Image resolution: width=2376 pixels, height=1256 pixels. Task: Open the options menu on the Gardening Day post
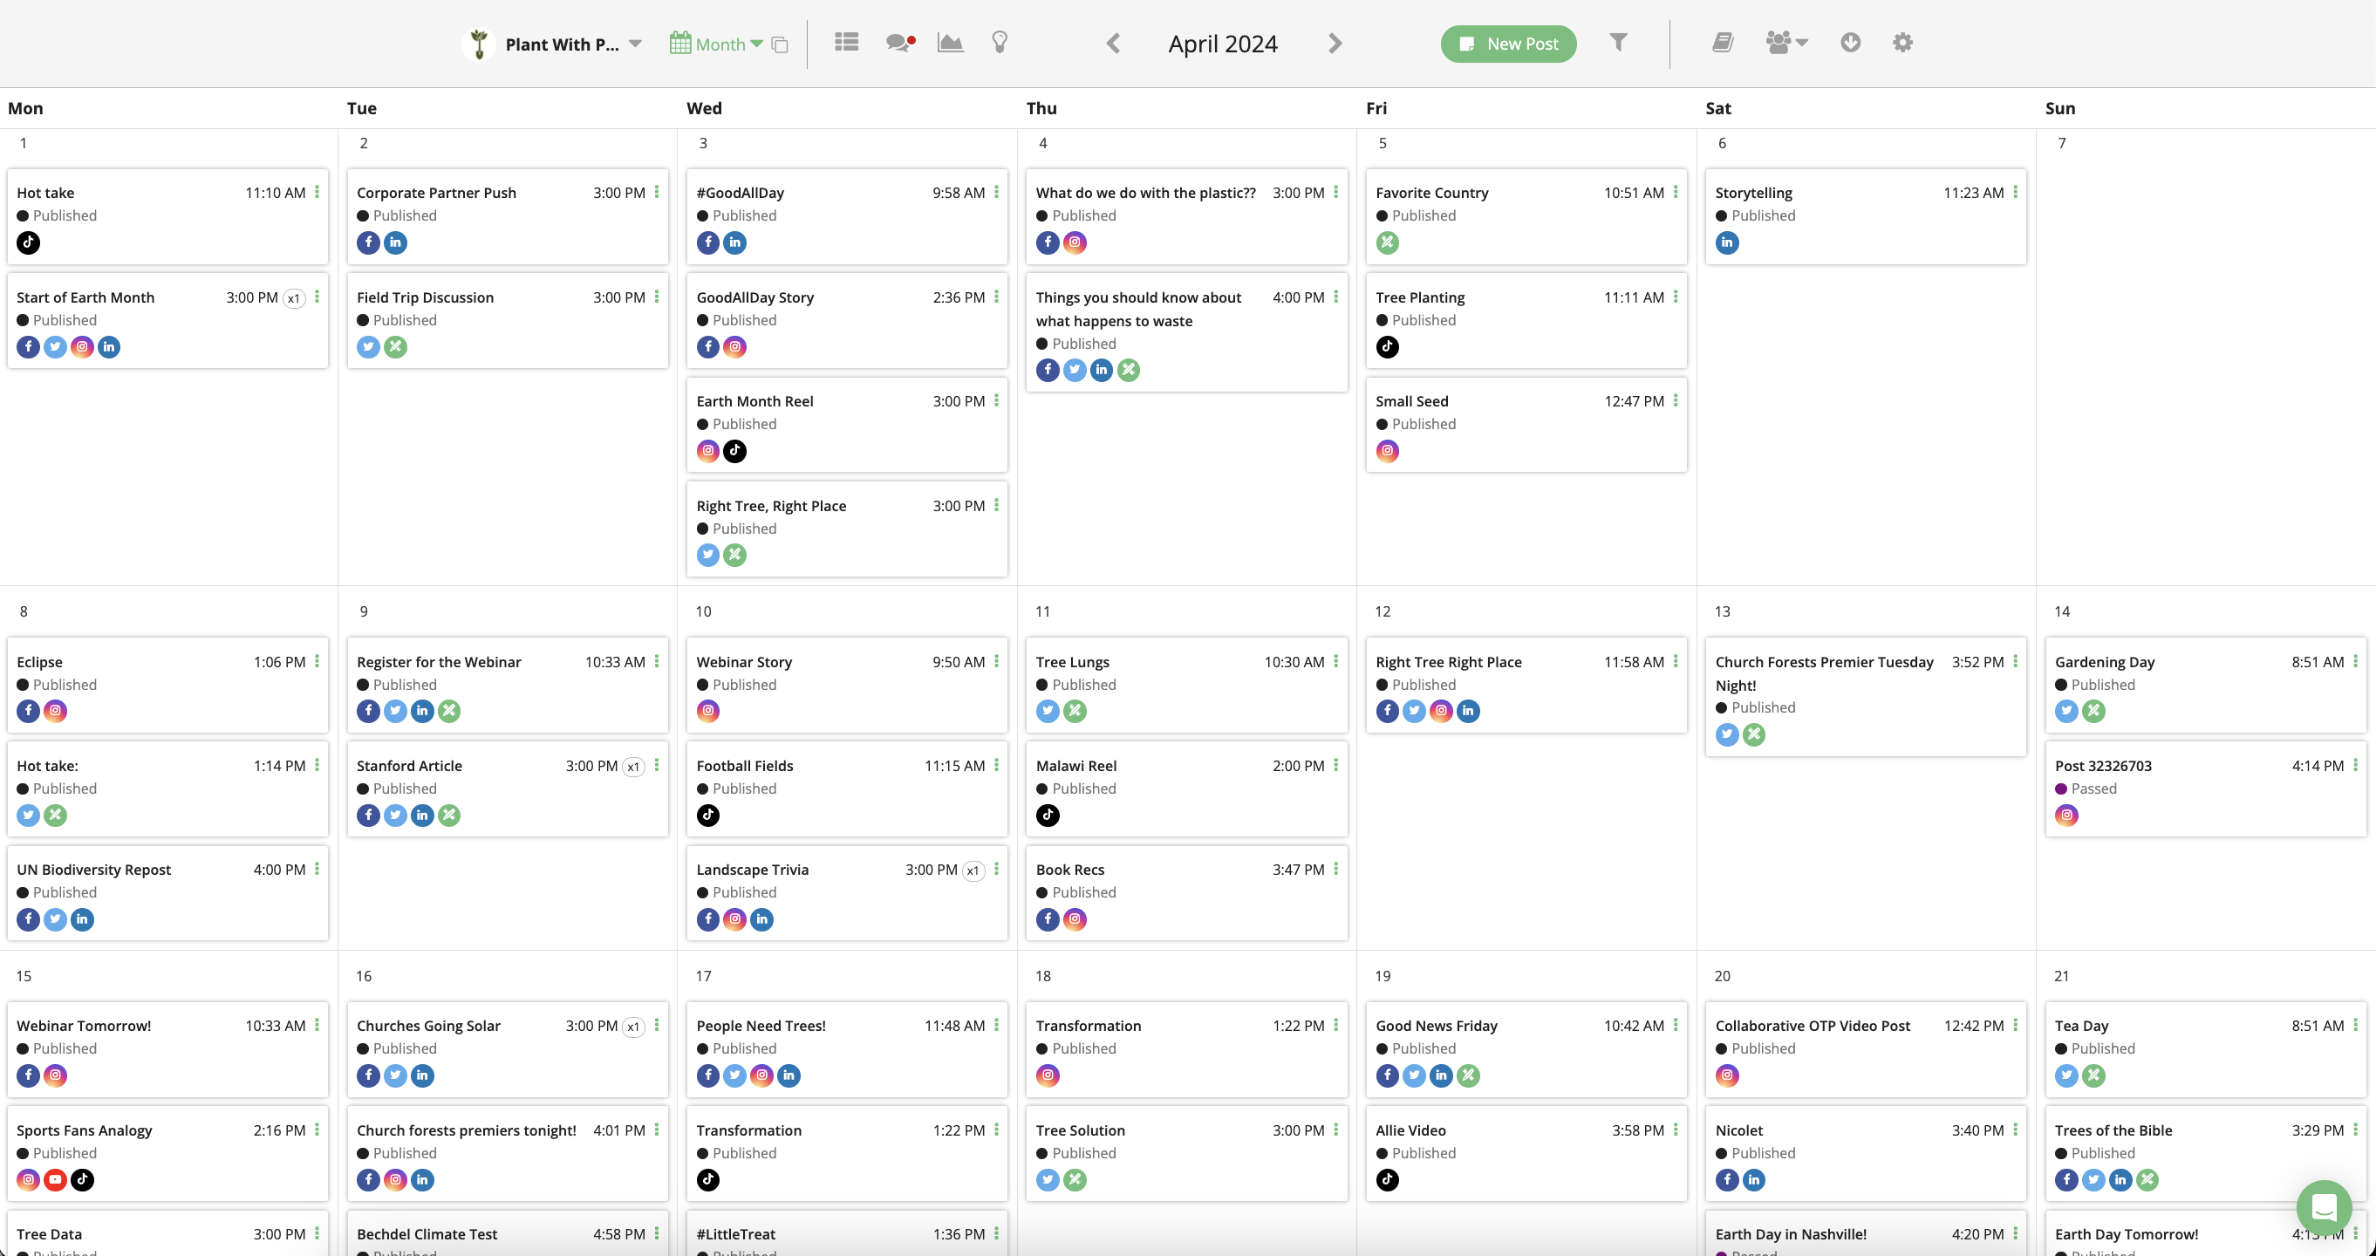2355,661
